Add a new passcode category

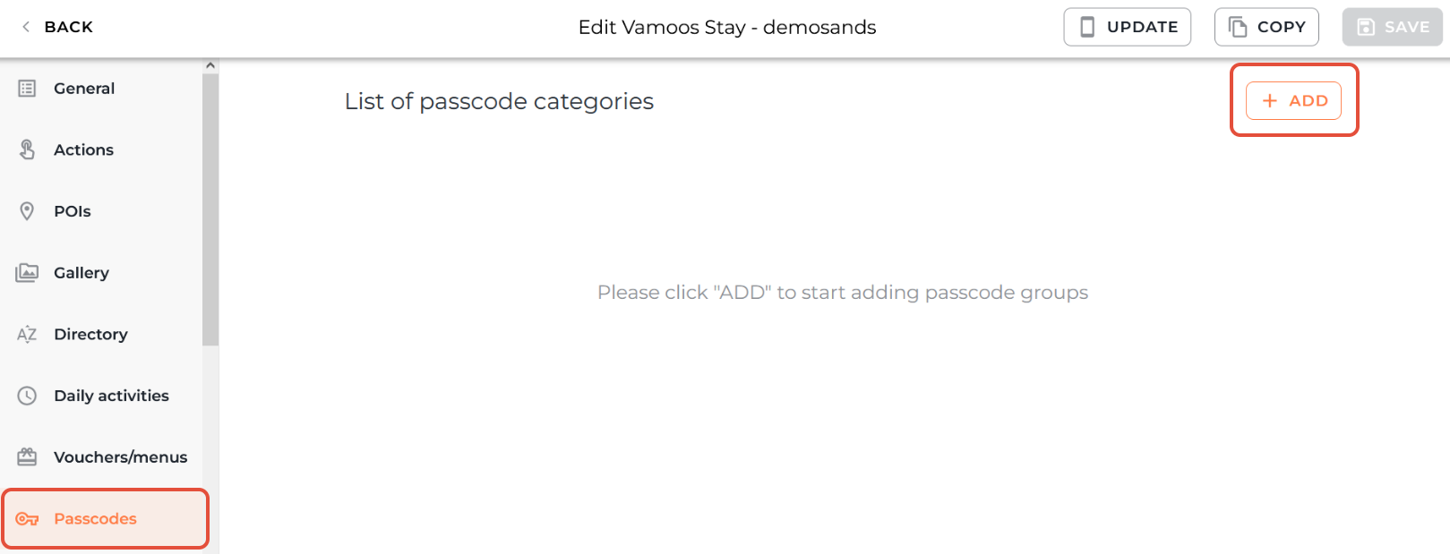click(1293, 101)
